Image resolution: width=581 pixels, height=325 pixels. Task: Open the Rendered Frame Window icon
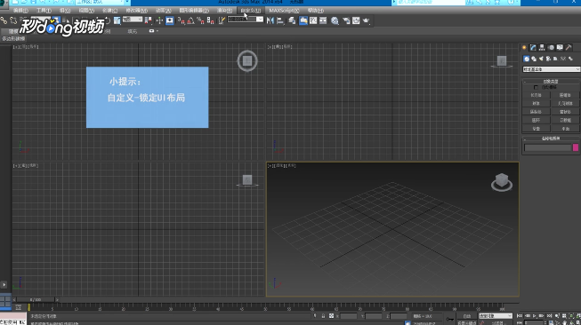tap(356, 20)
